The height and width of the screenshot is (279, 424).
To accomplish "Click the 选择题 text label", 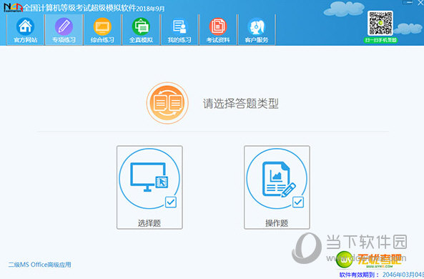I will tap(149, 223).
